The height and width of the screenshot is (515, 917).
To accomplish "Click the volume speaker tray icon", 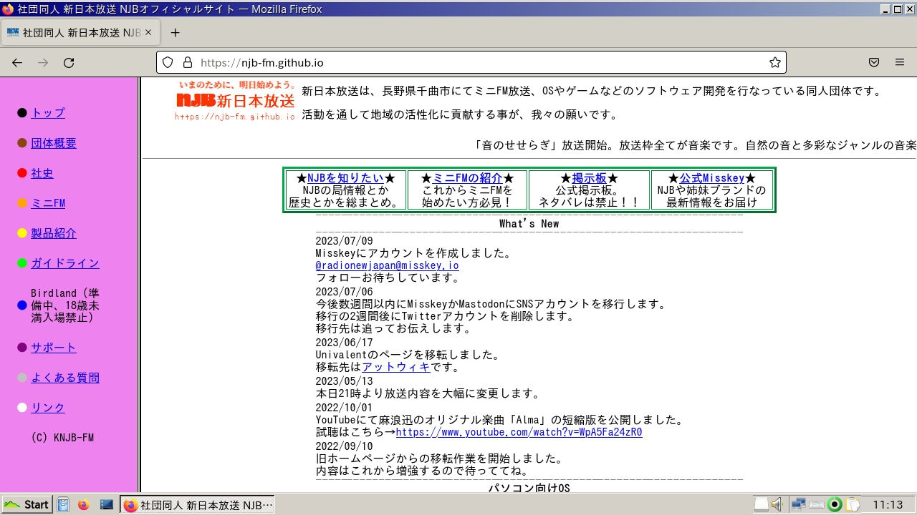I will click(x=778, y=505).
